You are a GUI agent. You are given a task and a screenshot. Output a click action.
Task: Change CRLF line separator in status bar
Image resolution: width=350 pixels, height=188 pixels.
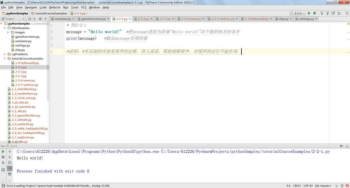[x=297, y=186]
